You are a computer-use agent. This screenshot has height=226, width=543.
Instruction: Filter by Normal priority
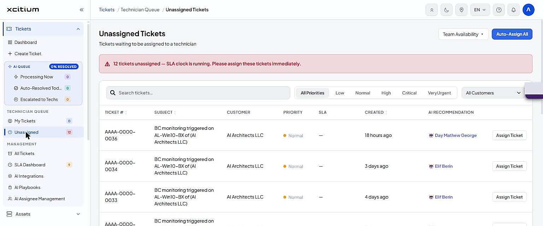363,93
